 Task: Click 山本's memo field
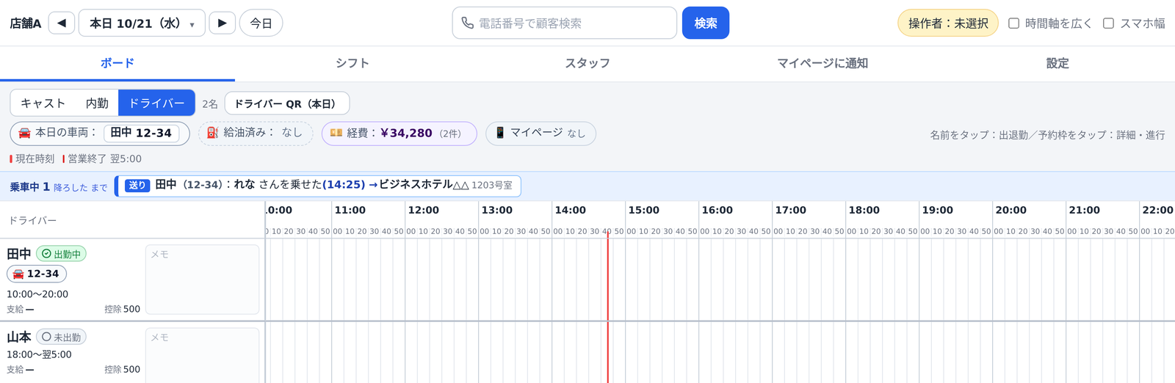tap(202, 356)
